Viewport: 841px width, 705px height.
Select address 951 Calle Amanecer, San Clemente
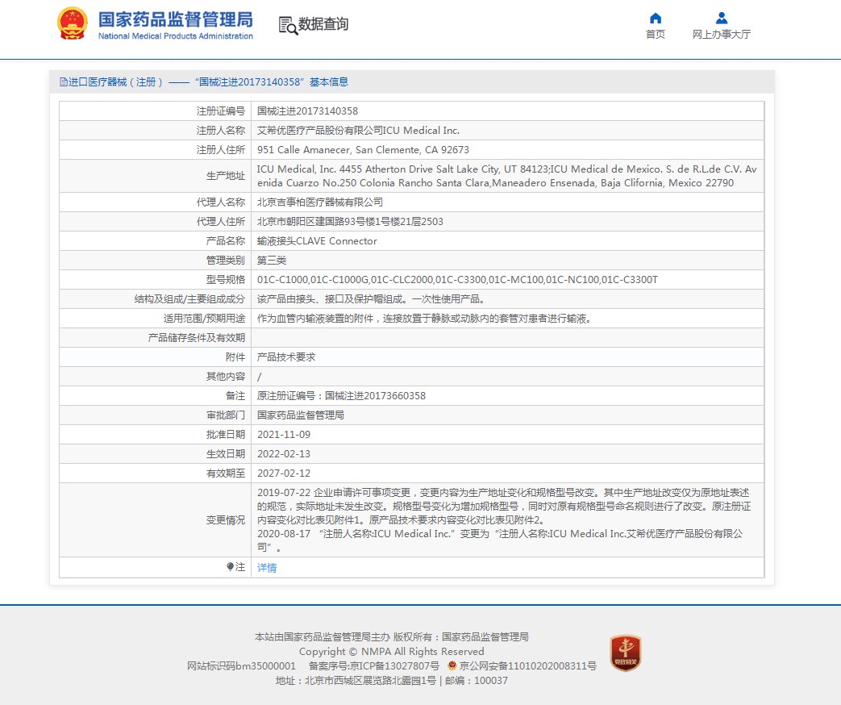[363, 150]
